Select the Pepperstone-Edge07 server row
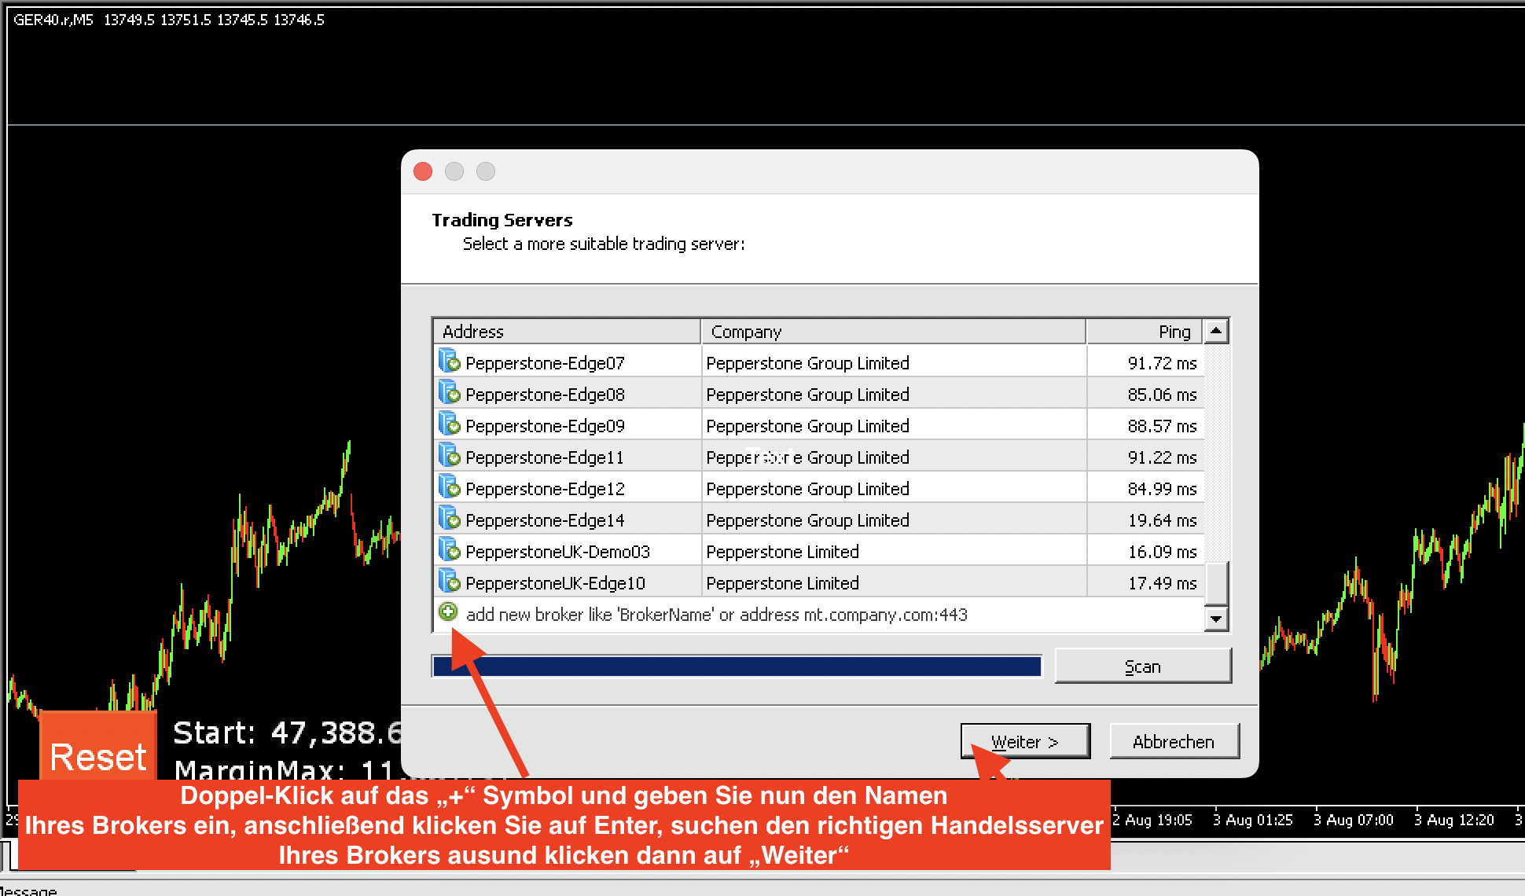This screenshot has width=1525, height=896. tap(818, 362)
